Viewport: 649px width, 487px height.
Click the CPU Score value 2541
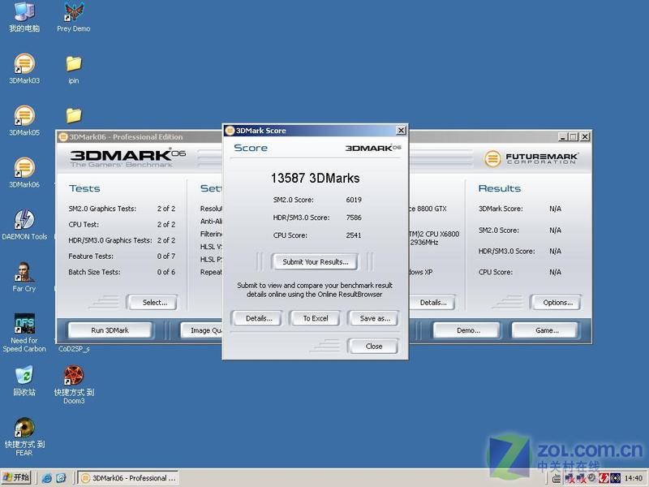pos(354,235)
